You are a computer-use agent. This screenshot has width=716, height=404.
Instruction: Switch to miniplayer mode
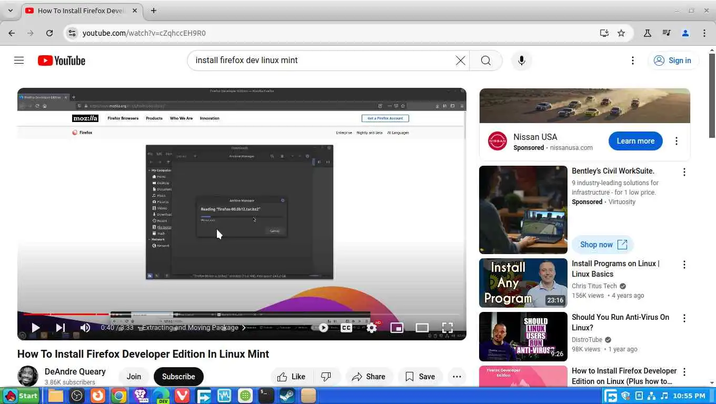point(397,328)
